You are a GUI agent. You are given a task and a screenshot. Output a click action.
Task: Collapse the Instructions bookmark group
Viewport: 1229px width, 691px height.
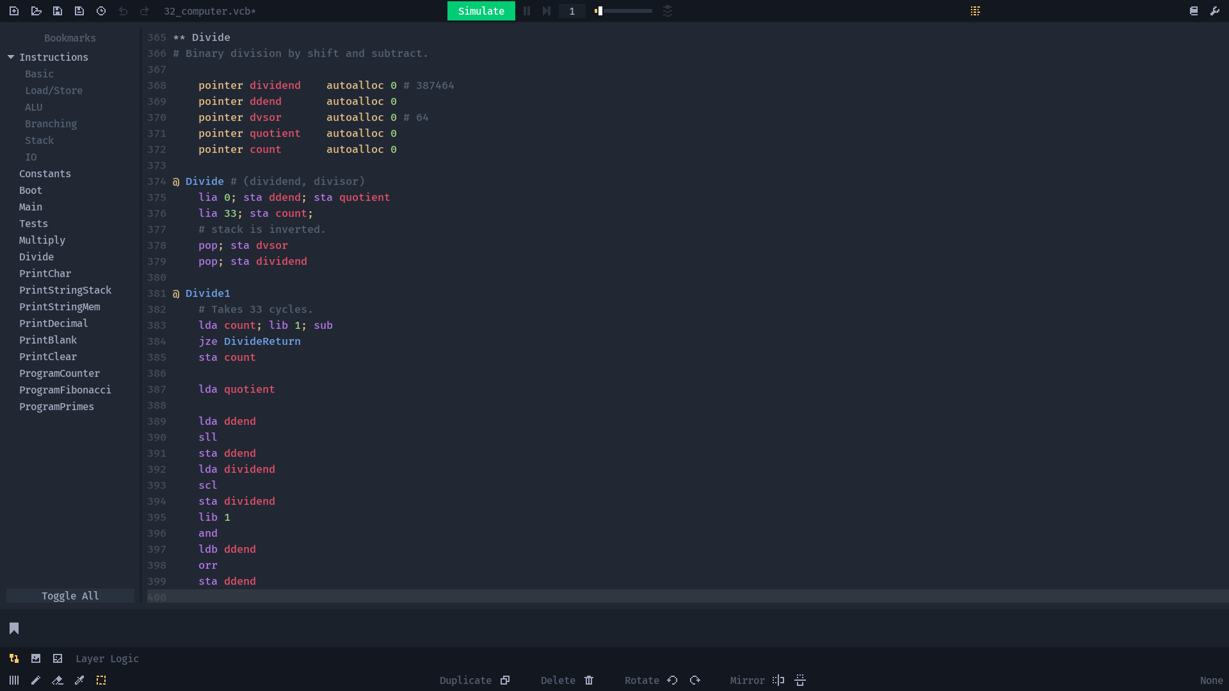[11, 57]
